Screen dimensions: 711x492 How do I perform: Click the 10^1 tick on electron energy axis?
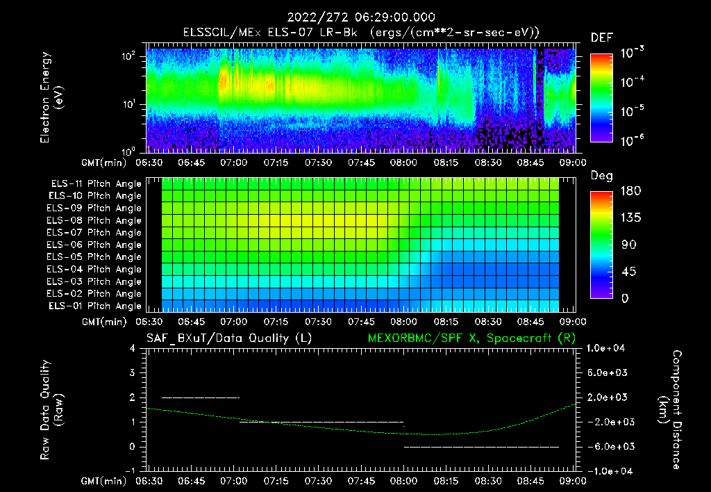[x=128, y=104]
